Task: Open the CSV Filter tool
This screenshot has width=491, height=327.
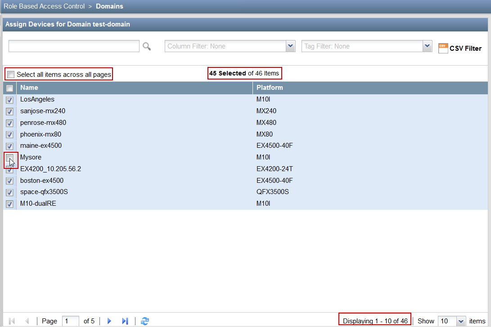Action: (x=459, y=47)
